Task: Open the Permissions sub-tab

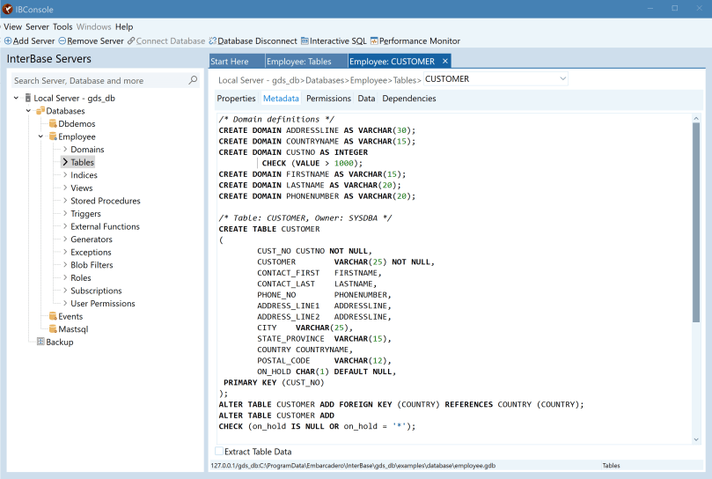Action: coord(329,98)
